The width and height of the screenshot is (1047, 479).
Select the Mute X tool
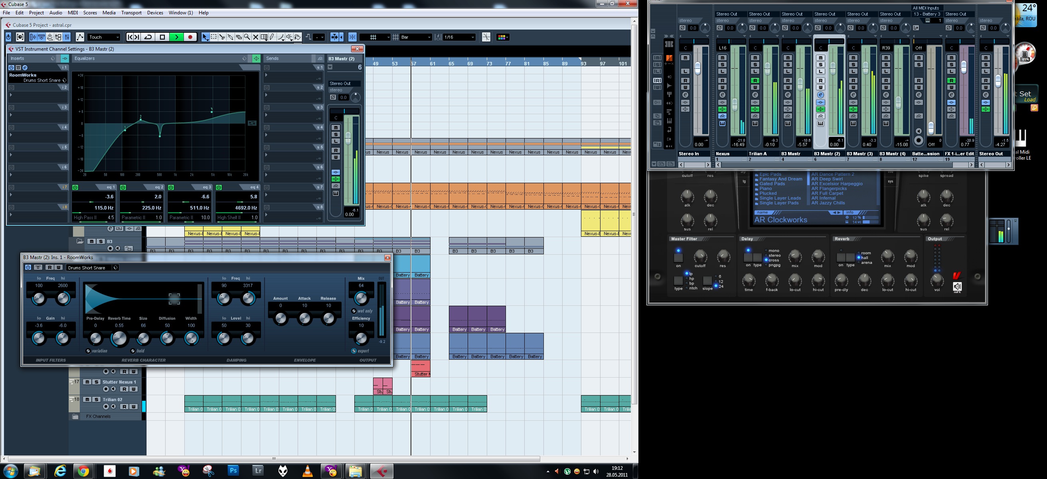(x=256, y=37)
